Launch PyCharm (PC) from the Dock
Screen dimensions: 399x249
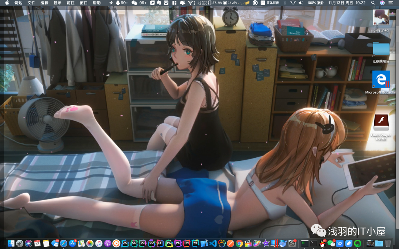pos(169,243)
